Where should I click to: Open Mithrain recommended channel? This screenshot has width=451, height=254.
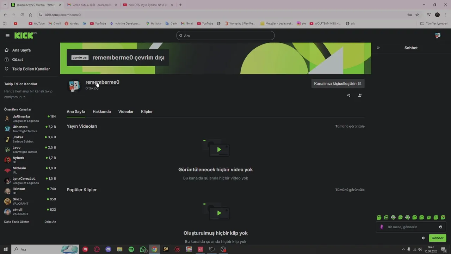click(30, 170)
